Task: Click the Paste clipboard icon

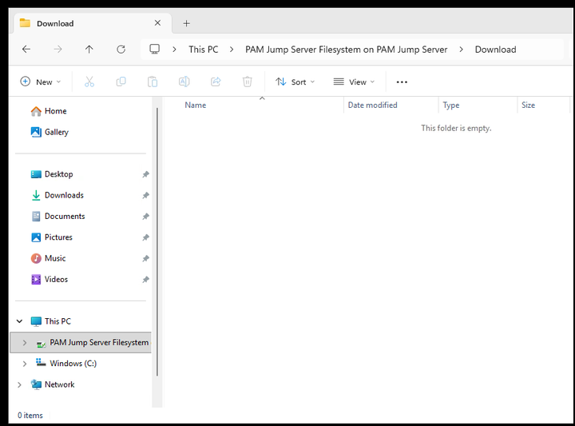Action: (x=153, y=82)
